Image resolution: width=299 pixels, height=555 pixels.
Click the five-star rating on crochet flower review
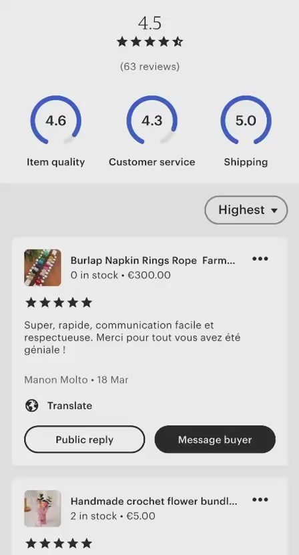tap(59, 543)
